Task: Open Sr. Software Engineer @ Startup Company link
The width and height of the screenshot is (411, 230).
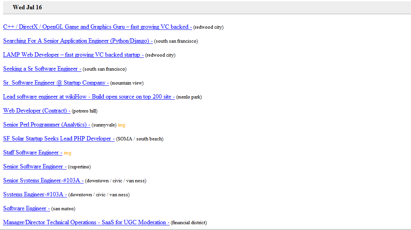Action: tap(56, 83)
